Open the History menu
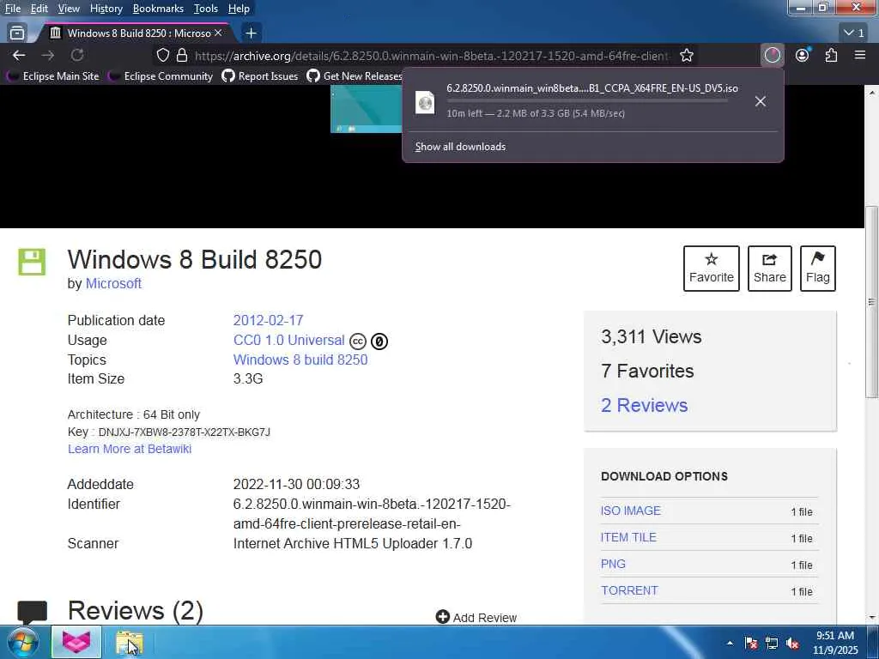This screenshot has width=879, height=659. click(x=106, y=9)
